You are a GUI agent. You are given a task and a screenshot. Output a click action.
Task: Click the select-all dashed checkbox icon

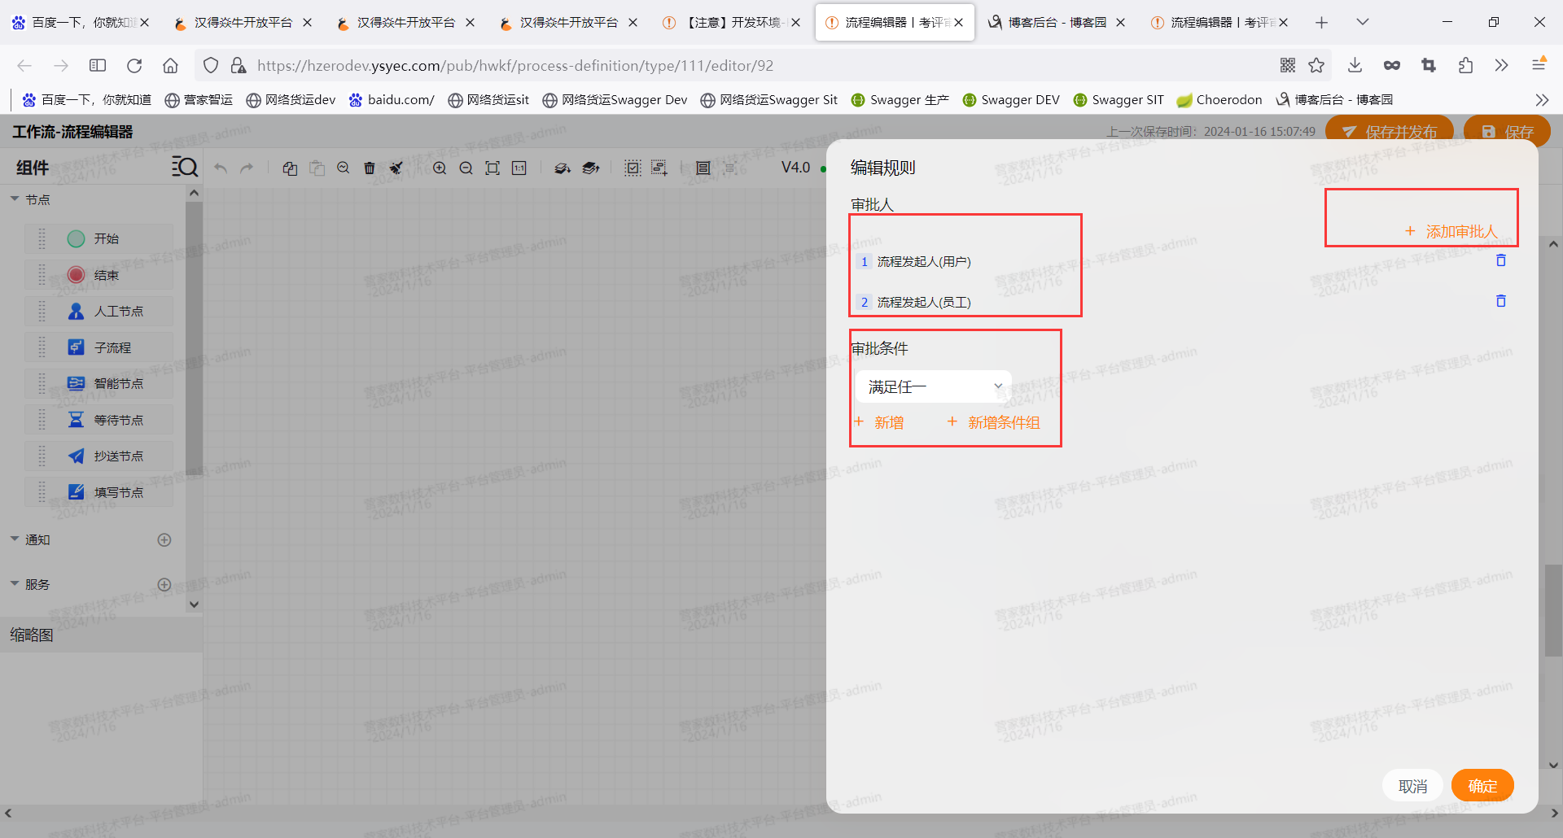pos(633,168)
